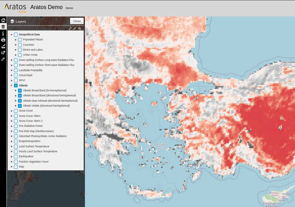The width and height of the screenshot is (295, 207).
Task: Open the Info tool in sidebar
Action: point(3,33)
